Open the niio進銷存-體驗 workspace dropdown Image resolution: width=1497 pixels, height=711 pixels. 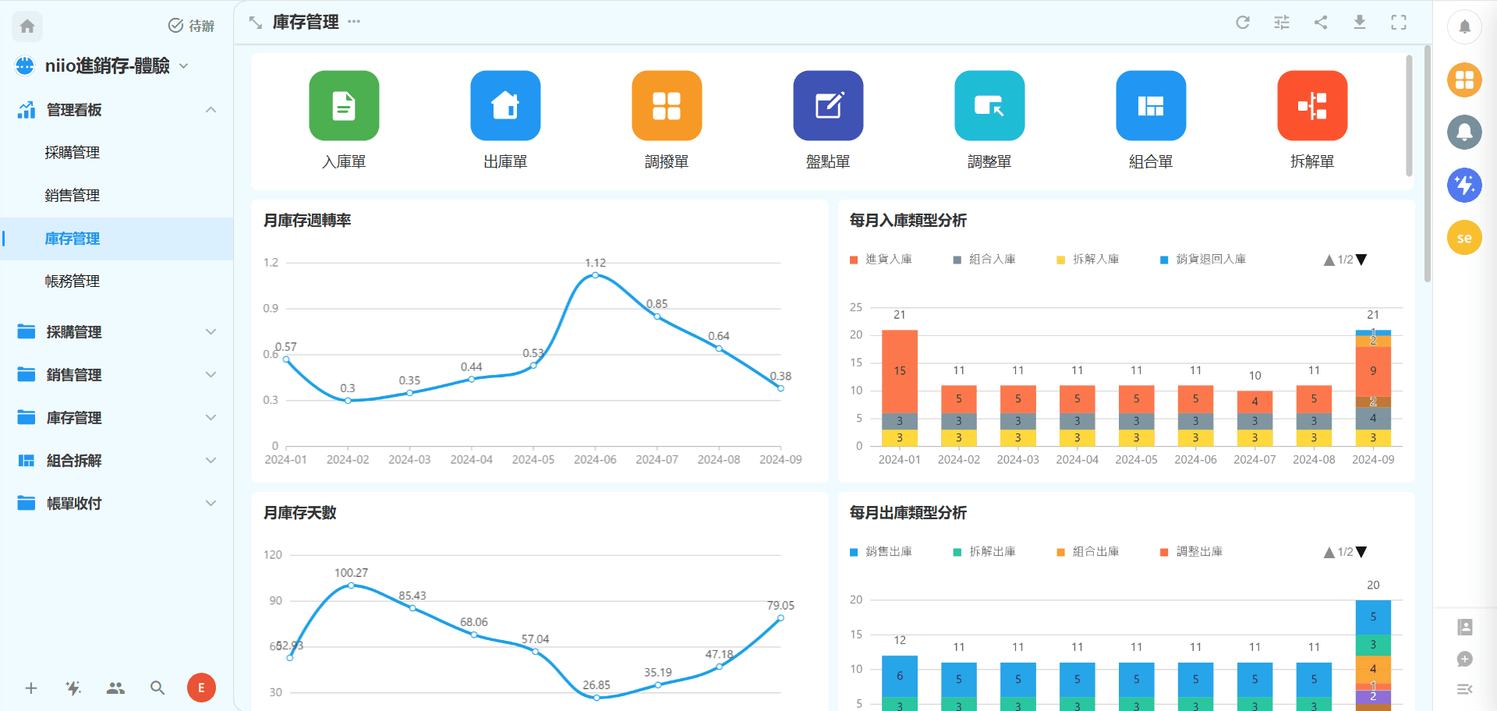coord(184,66)
